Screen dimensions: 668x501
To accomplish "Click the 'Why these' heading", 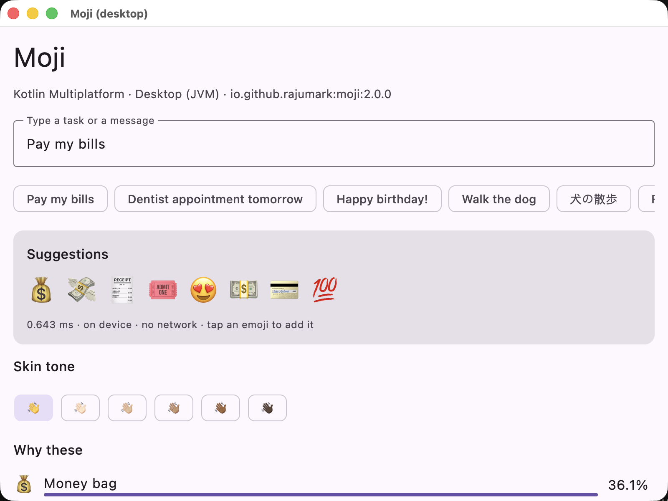I will coord(48,450).
